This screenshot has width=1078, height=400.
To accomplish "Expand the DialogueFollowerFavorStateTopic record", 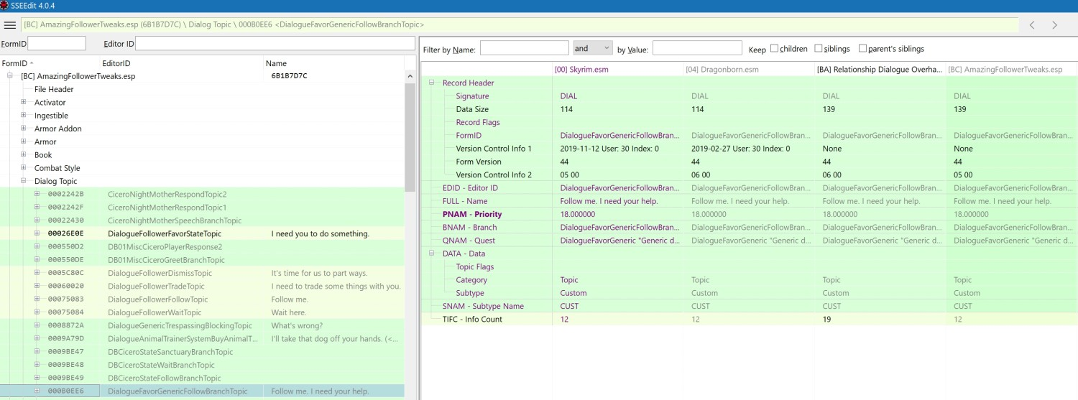I will (37, 233).
